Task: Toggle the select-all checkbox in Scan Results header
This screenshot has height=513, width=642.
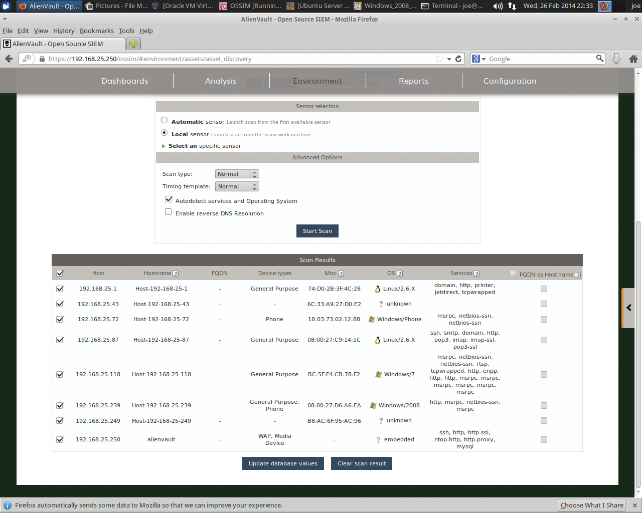Action: [60, 273]
